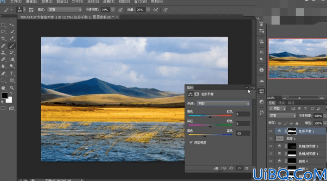The height and width of the screenshot is (181, 327).
Task: Open the 文件 menu
Action: (x=16, y=1)
